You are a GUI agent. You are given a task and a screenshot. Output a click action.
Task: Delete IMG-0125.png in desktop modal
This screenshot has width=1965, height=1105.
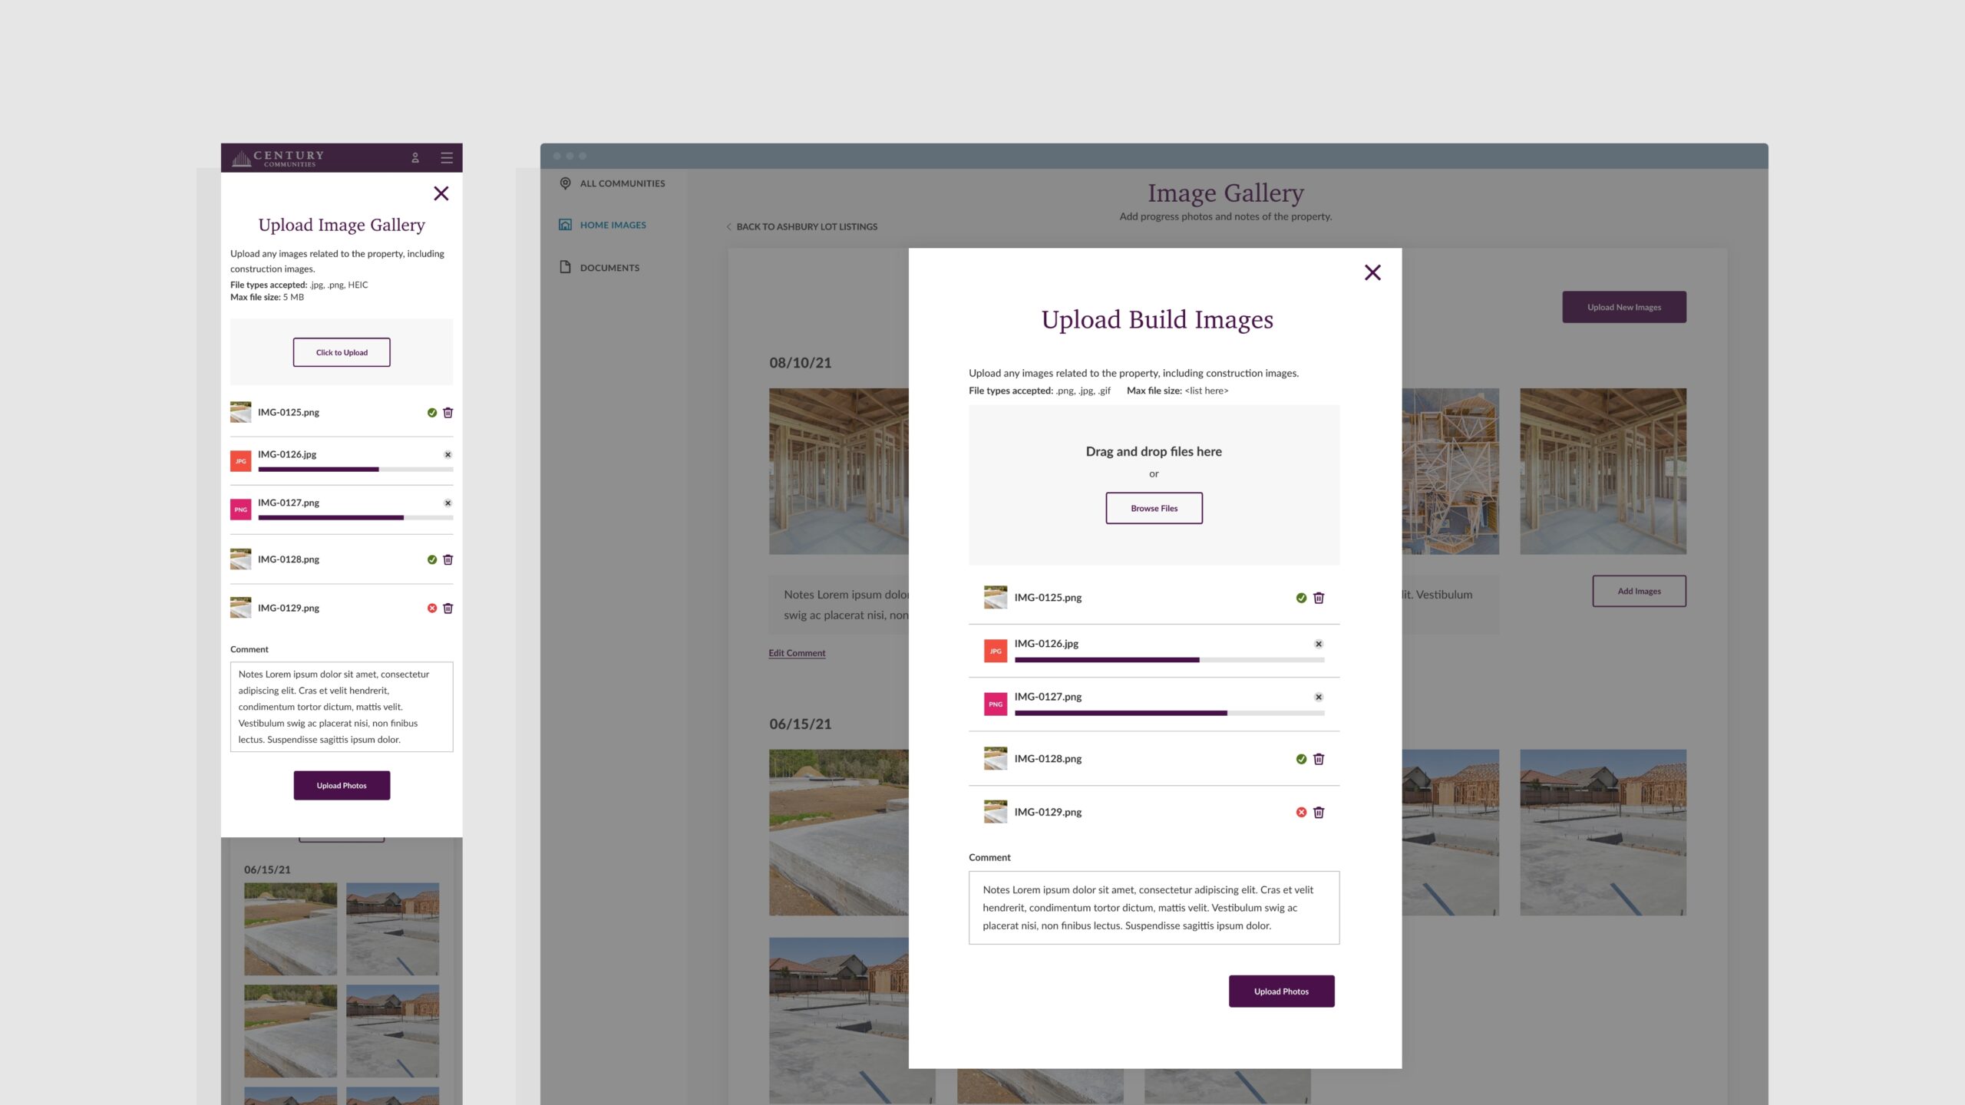1319,598
